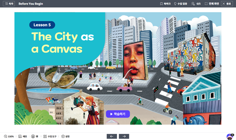Screen dimensions: 236x140
Task: Open the AI robot assistant icon
Action: [230, 136]
